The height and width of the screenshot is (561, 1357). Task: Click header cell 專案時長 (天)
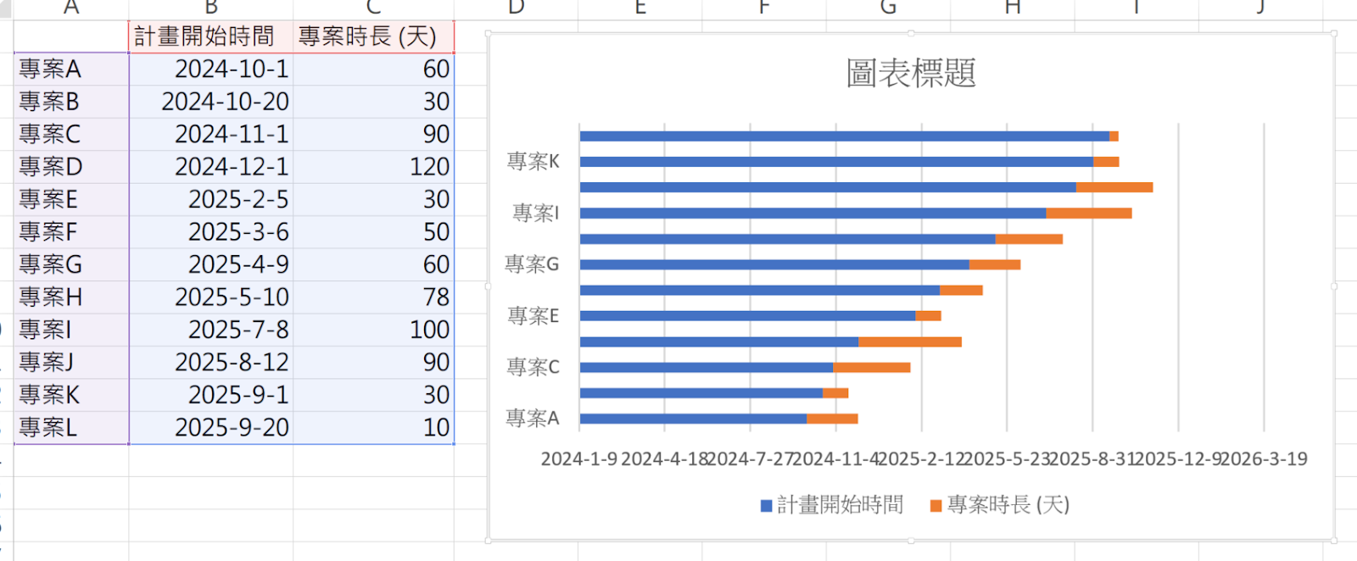(374, 36)
